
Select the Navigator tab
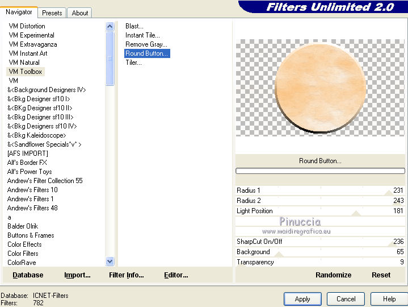[x=19, y=12]
